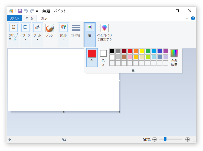Viewport: 203px width, 151px height.
Task: Redo the last undone action
Action: [x=32, y=11]
